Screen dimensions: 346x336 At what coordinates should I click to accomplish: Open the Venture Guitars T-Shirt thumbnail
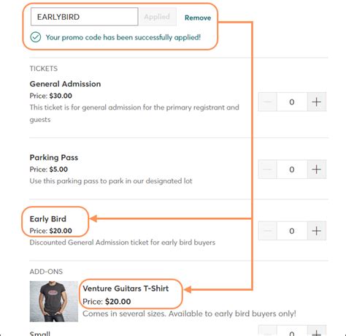click(54, 302)
